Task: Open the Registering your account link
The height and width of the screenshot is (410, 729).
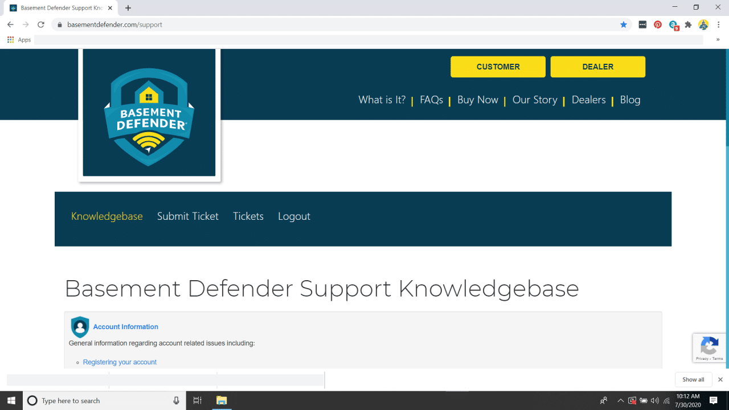Action: (x=120, y=362)
